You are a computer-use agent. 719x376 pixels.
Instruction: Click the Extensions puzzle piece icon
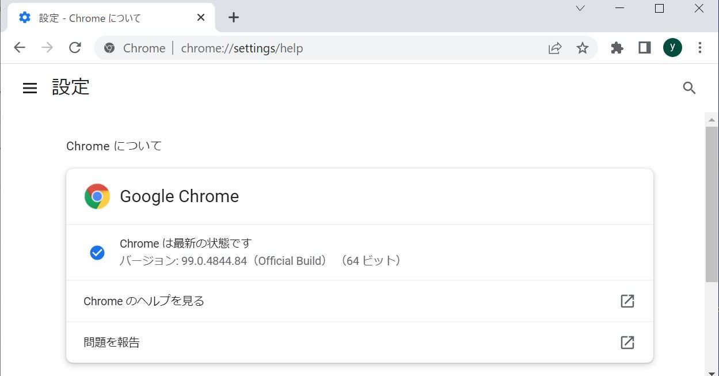click(x=617, y=48)
